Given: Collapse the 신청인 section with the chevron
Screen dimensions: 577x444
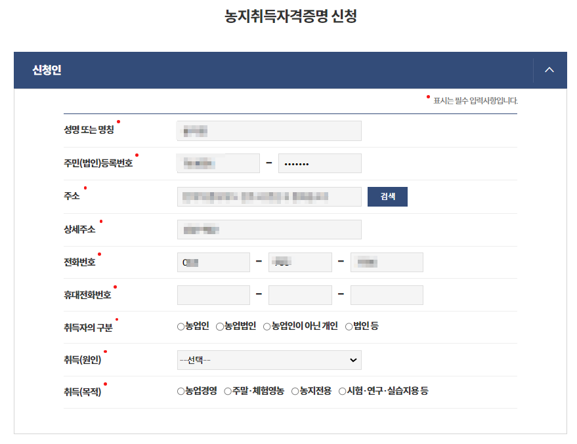Looking at the screenshot, I should 549,70.
